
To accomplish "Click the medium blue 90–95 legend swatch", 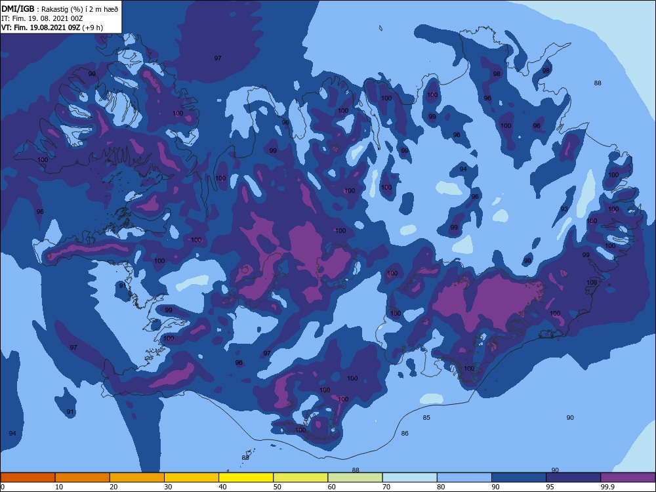I will pyautogui.click(x=519, y=478).
